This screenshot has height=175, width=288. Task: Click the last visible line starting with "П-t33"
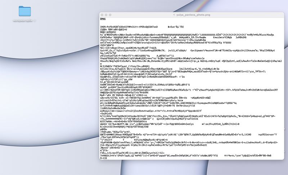click(103, 158)
